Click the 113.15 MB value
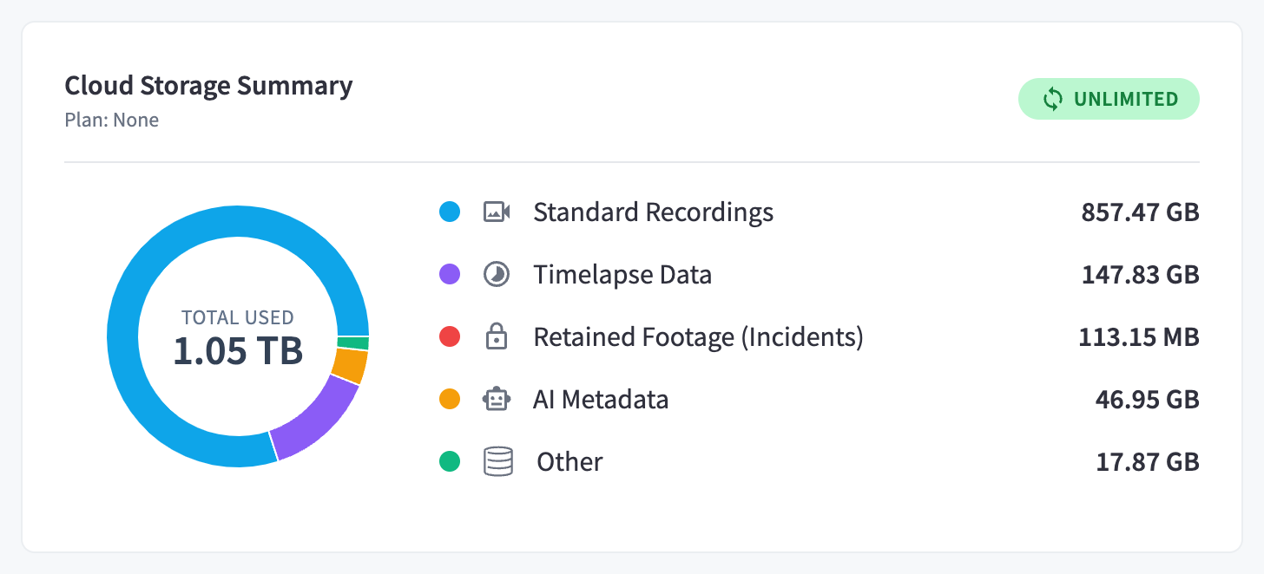Screen dimensions: 1264x574 pos(1139,336)
